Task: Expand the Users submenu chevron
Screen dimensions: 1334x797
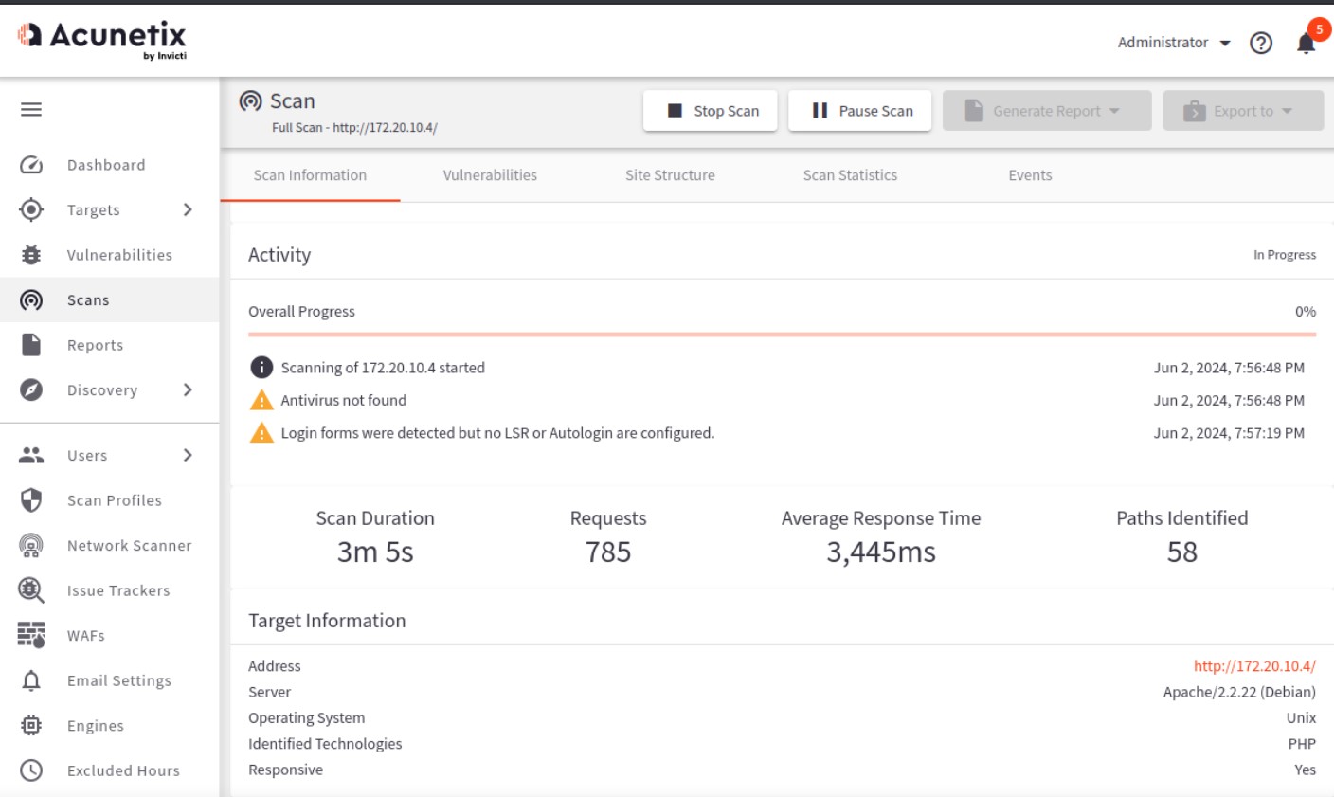Action: (x=188, y=455)
